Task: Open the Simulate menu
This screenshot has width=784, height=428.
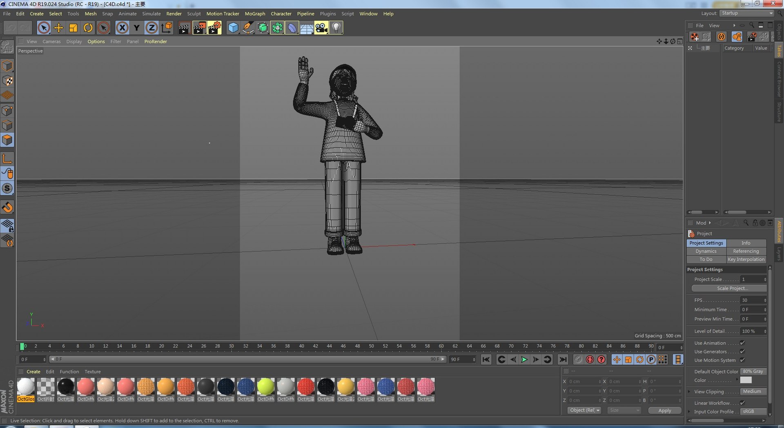Action: click(x=151, y=13)
